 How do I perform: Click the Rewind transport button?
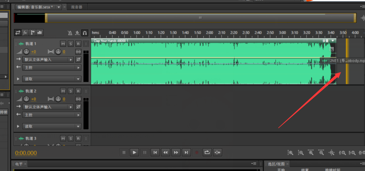165,153
